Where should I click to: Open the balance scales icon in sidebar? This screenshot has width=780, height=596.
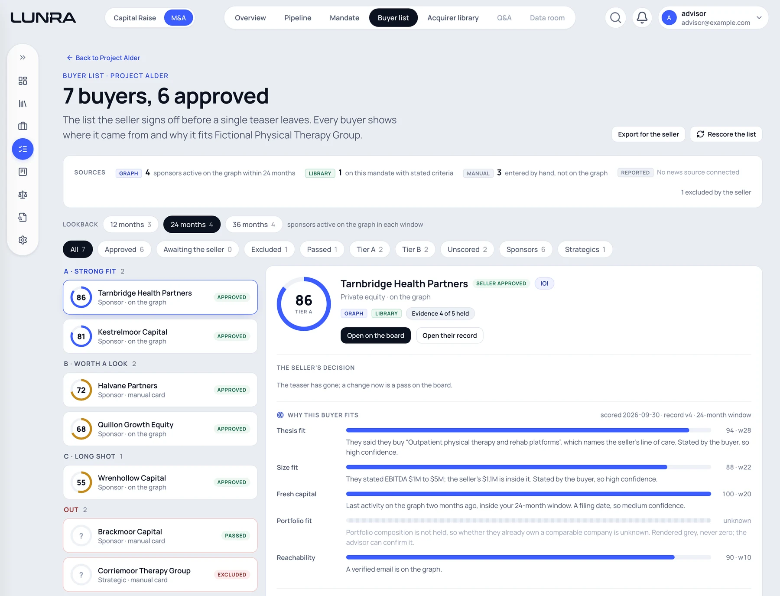coord(23,195)
